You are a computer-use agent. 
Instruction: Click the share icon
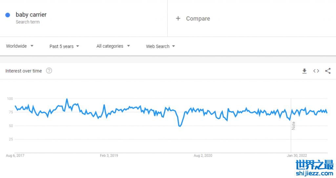click(x=328, y=71)
